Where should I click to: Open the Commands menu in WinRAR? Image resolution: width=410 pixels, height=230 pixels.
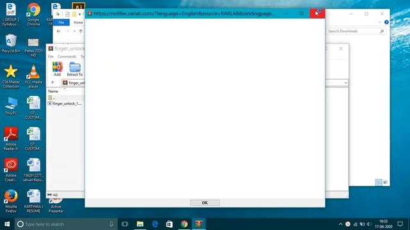click(67, 56)
